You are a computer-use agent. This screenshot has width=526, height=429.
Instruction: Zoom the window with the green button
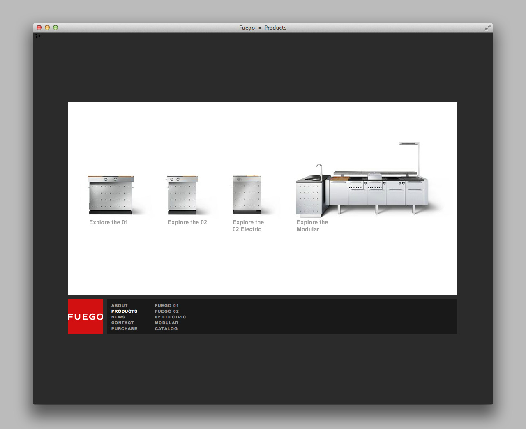[55, 28]
